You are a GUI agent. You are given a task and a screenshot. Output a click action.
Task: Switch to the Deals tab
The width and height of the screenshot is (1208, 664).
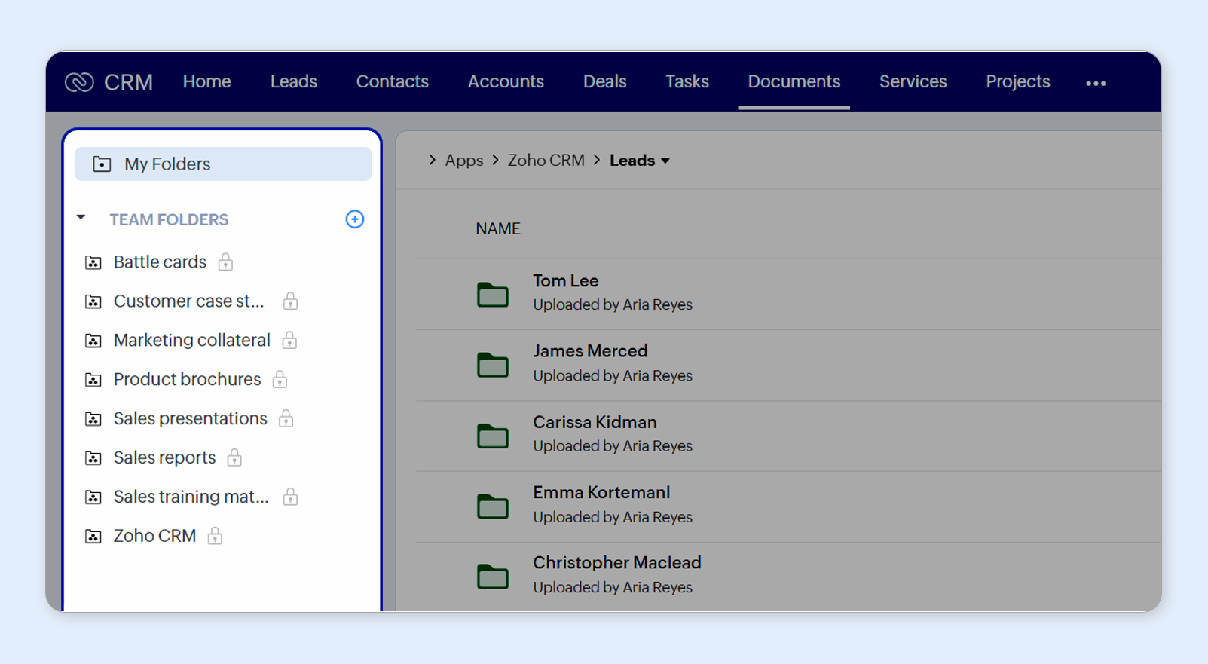tap(604, 81)
